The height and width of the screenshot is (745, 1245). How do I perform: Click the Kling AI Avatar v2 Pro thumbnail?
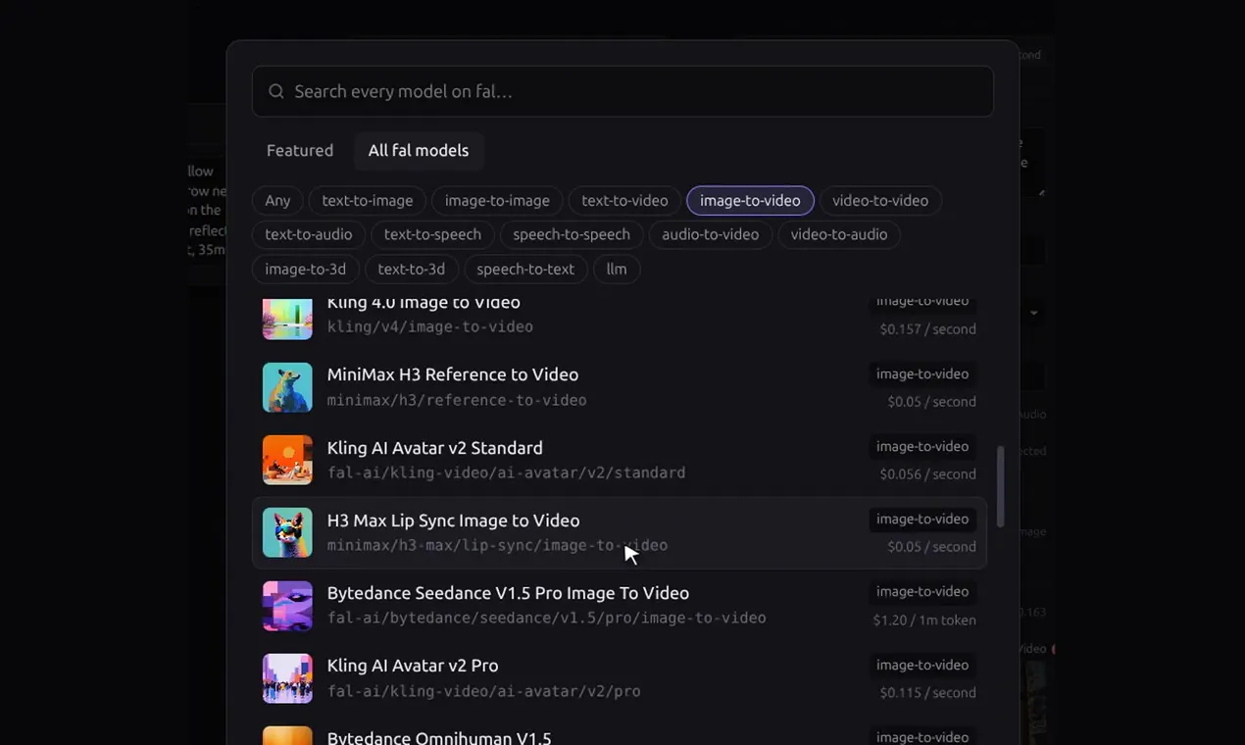(287, 678)
